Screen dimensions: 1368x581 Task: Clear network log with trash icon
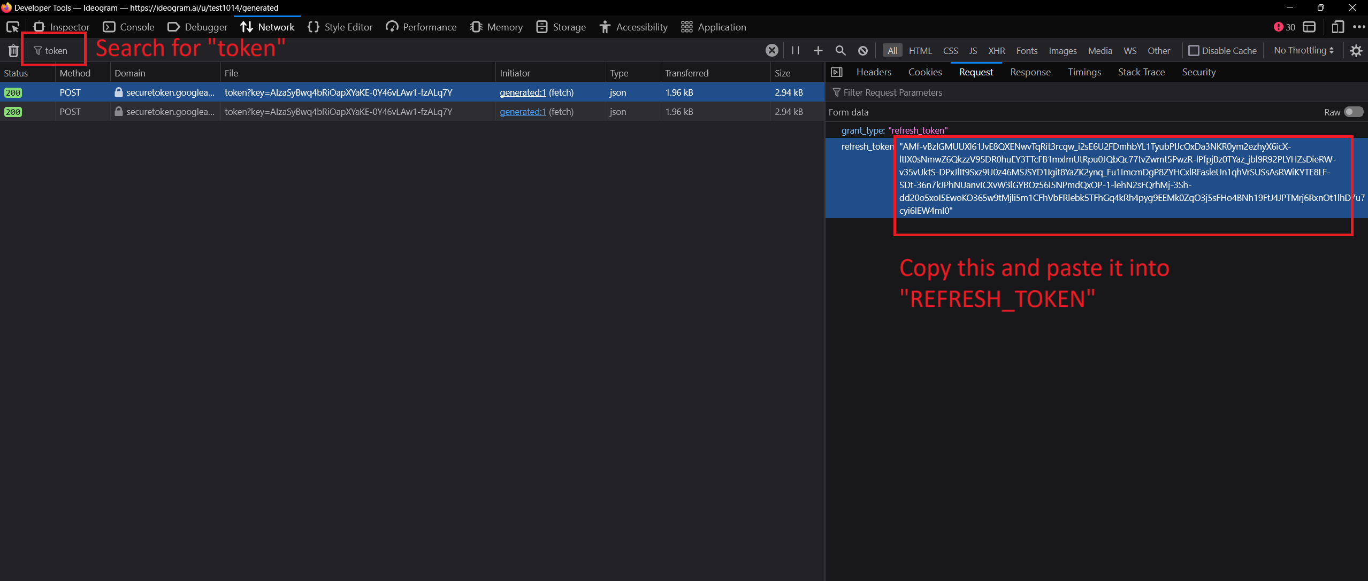pos(13,51)
